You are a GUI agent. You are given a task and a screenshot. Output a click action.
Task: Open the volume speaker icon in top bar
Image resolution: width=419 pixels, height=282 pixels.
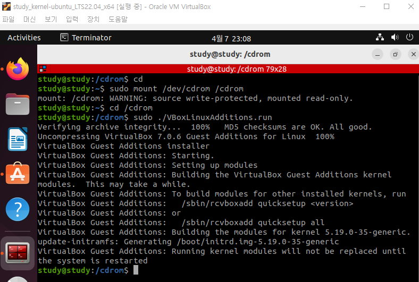tap(395, 37)
